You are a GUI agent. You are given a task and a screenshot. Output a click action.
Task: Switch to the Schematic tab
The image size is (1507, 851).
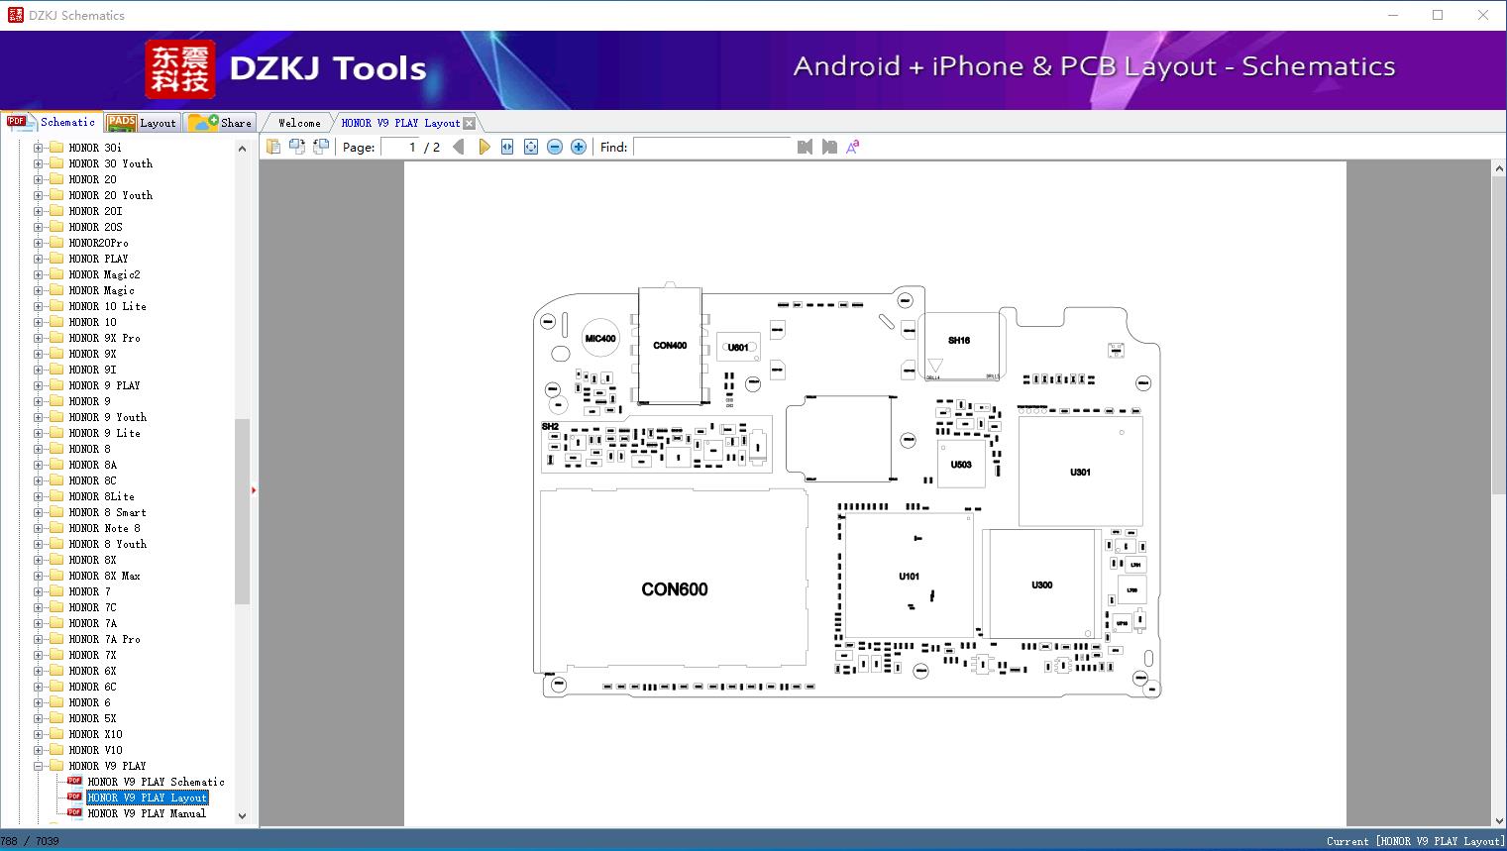[51, 122]
